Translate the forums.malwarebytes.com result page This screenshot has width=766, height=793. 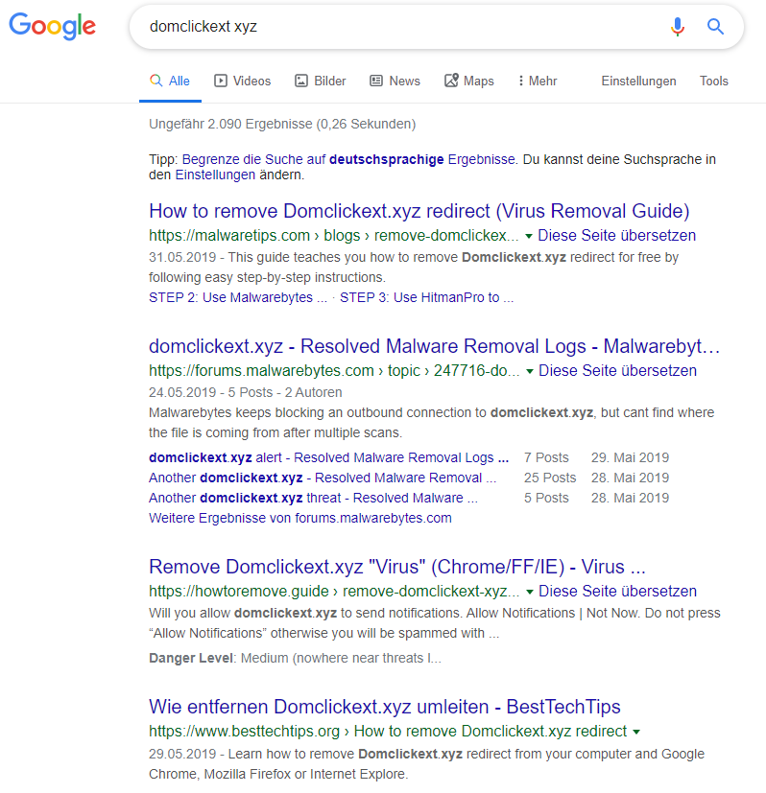[617, 371]
